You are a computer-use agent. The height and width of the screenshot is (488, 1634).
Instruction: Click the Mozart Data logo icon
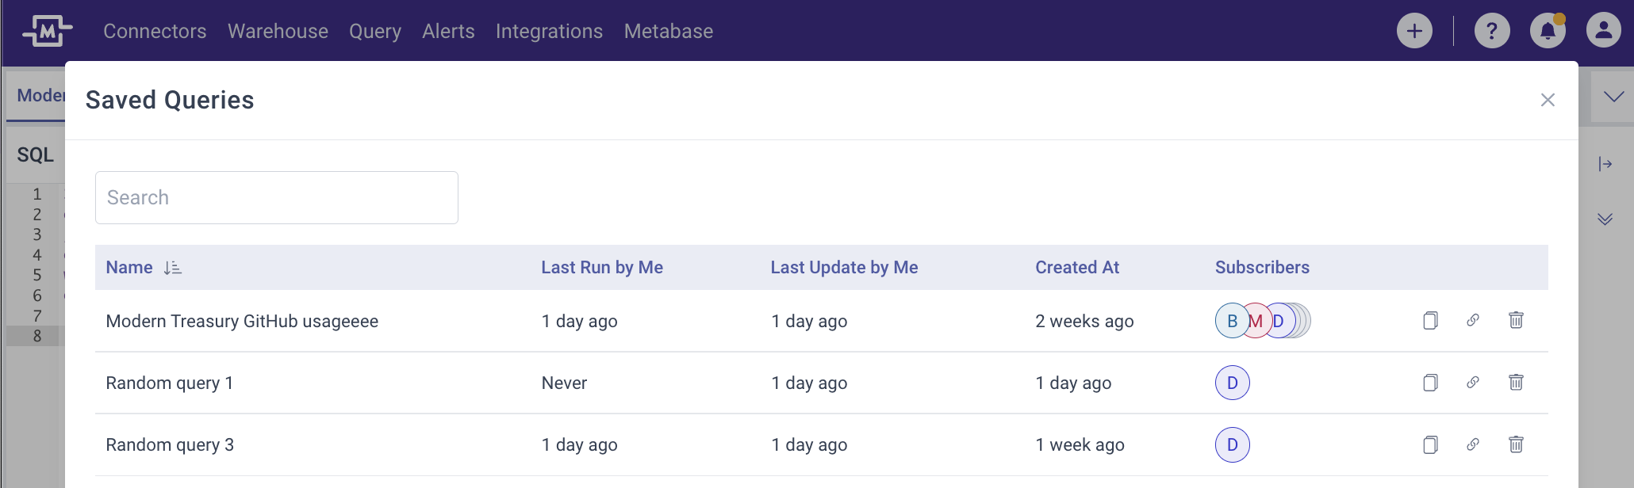(x=48, y=31)
